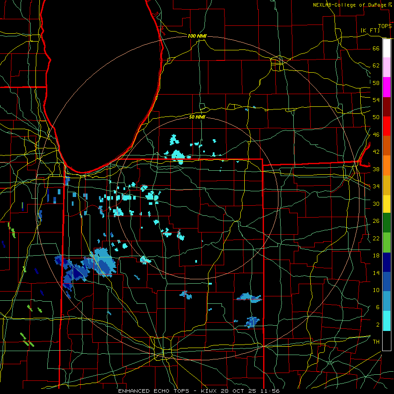This screenshot has width=394, height=394.
Task: Click the legend value 18
Action: click(x=376, y=256)
